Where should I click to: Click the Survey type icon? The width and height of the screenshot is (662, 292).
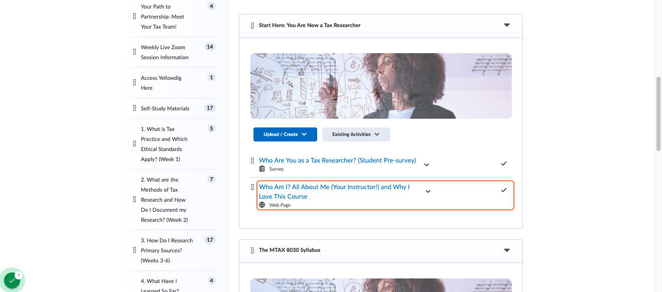tap(262, 169)
